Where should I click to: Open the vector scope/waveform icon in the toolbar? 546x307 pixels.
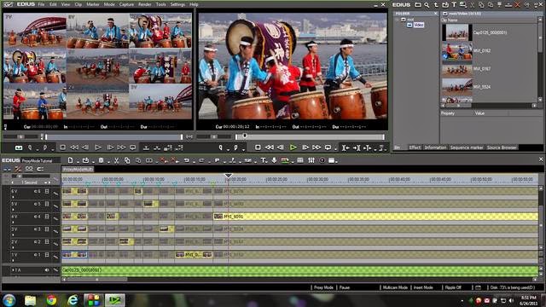tap(322, 160)
